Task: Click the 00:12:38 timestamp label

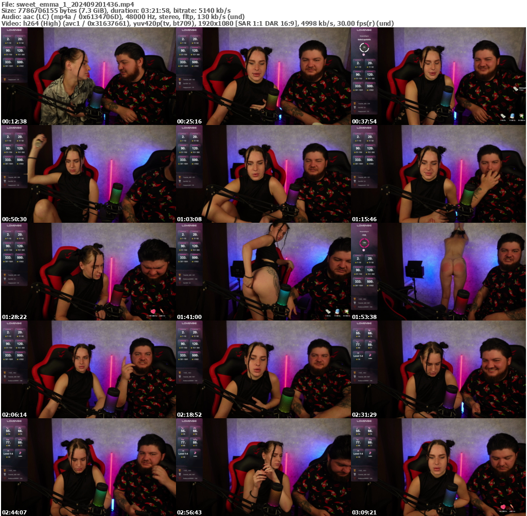Action: (13, 121)
